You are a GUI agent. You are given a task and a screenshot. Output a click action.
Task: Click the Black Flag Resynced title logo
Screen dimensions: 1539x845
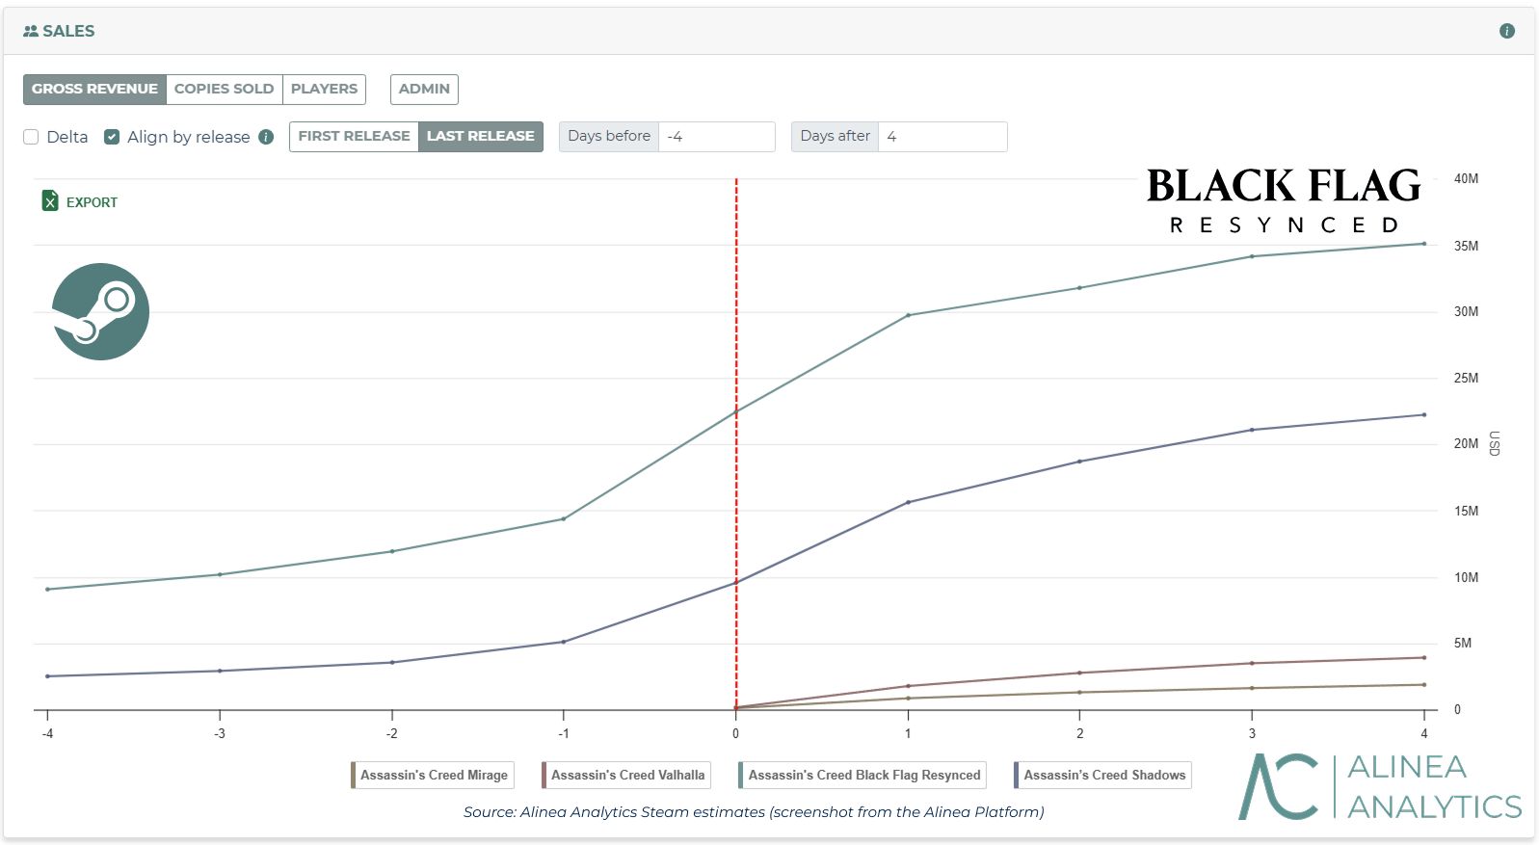tap(1284, 200)
